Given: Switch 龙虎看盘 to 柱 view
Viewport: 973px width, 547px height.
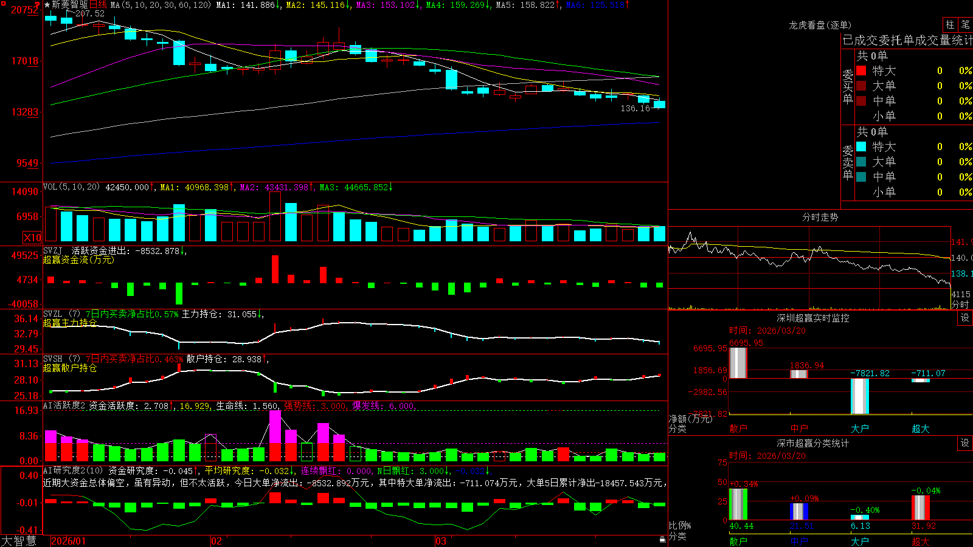Looking at the screenshot, I should tap(950, 24).
